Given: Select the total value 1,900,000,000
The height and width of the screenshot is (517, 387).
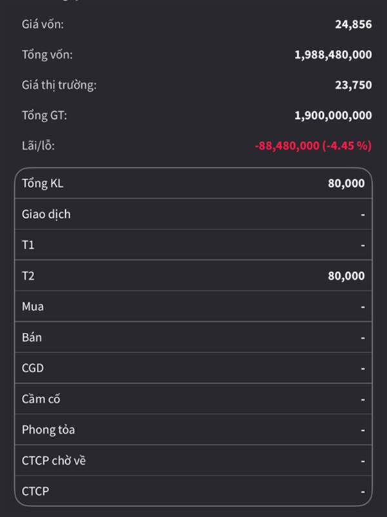Looking at the screenshot, I should pyautogui.click(x=333, y=116).
